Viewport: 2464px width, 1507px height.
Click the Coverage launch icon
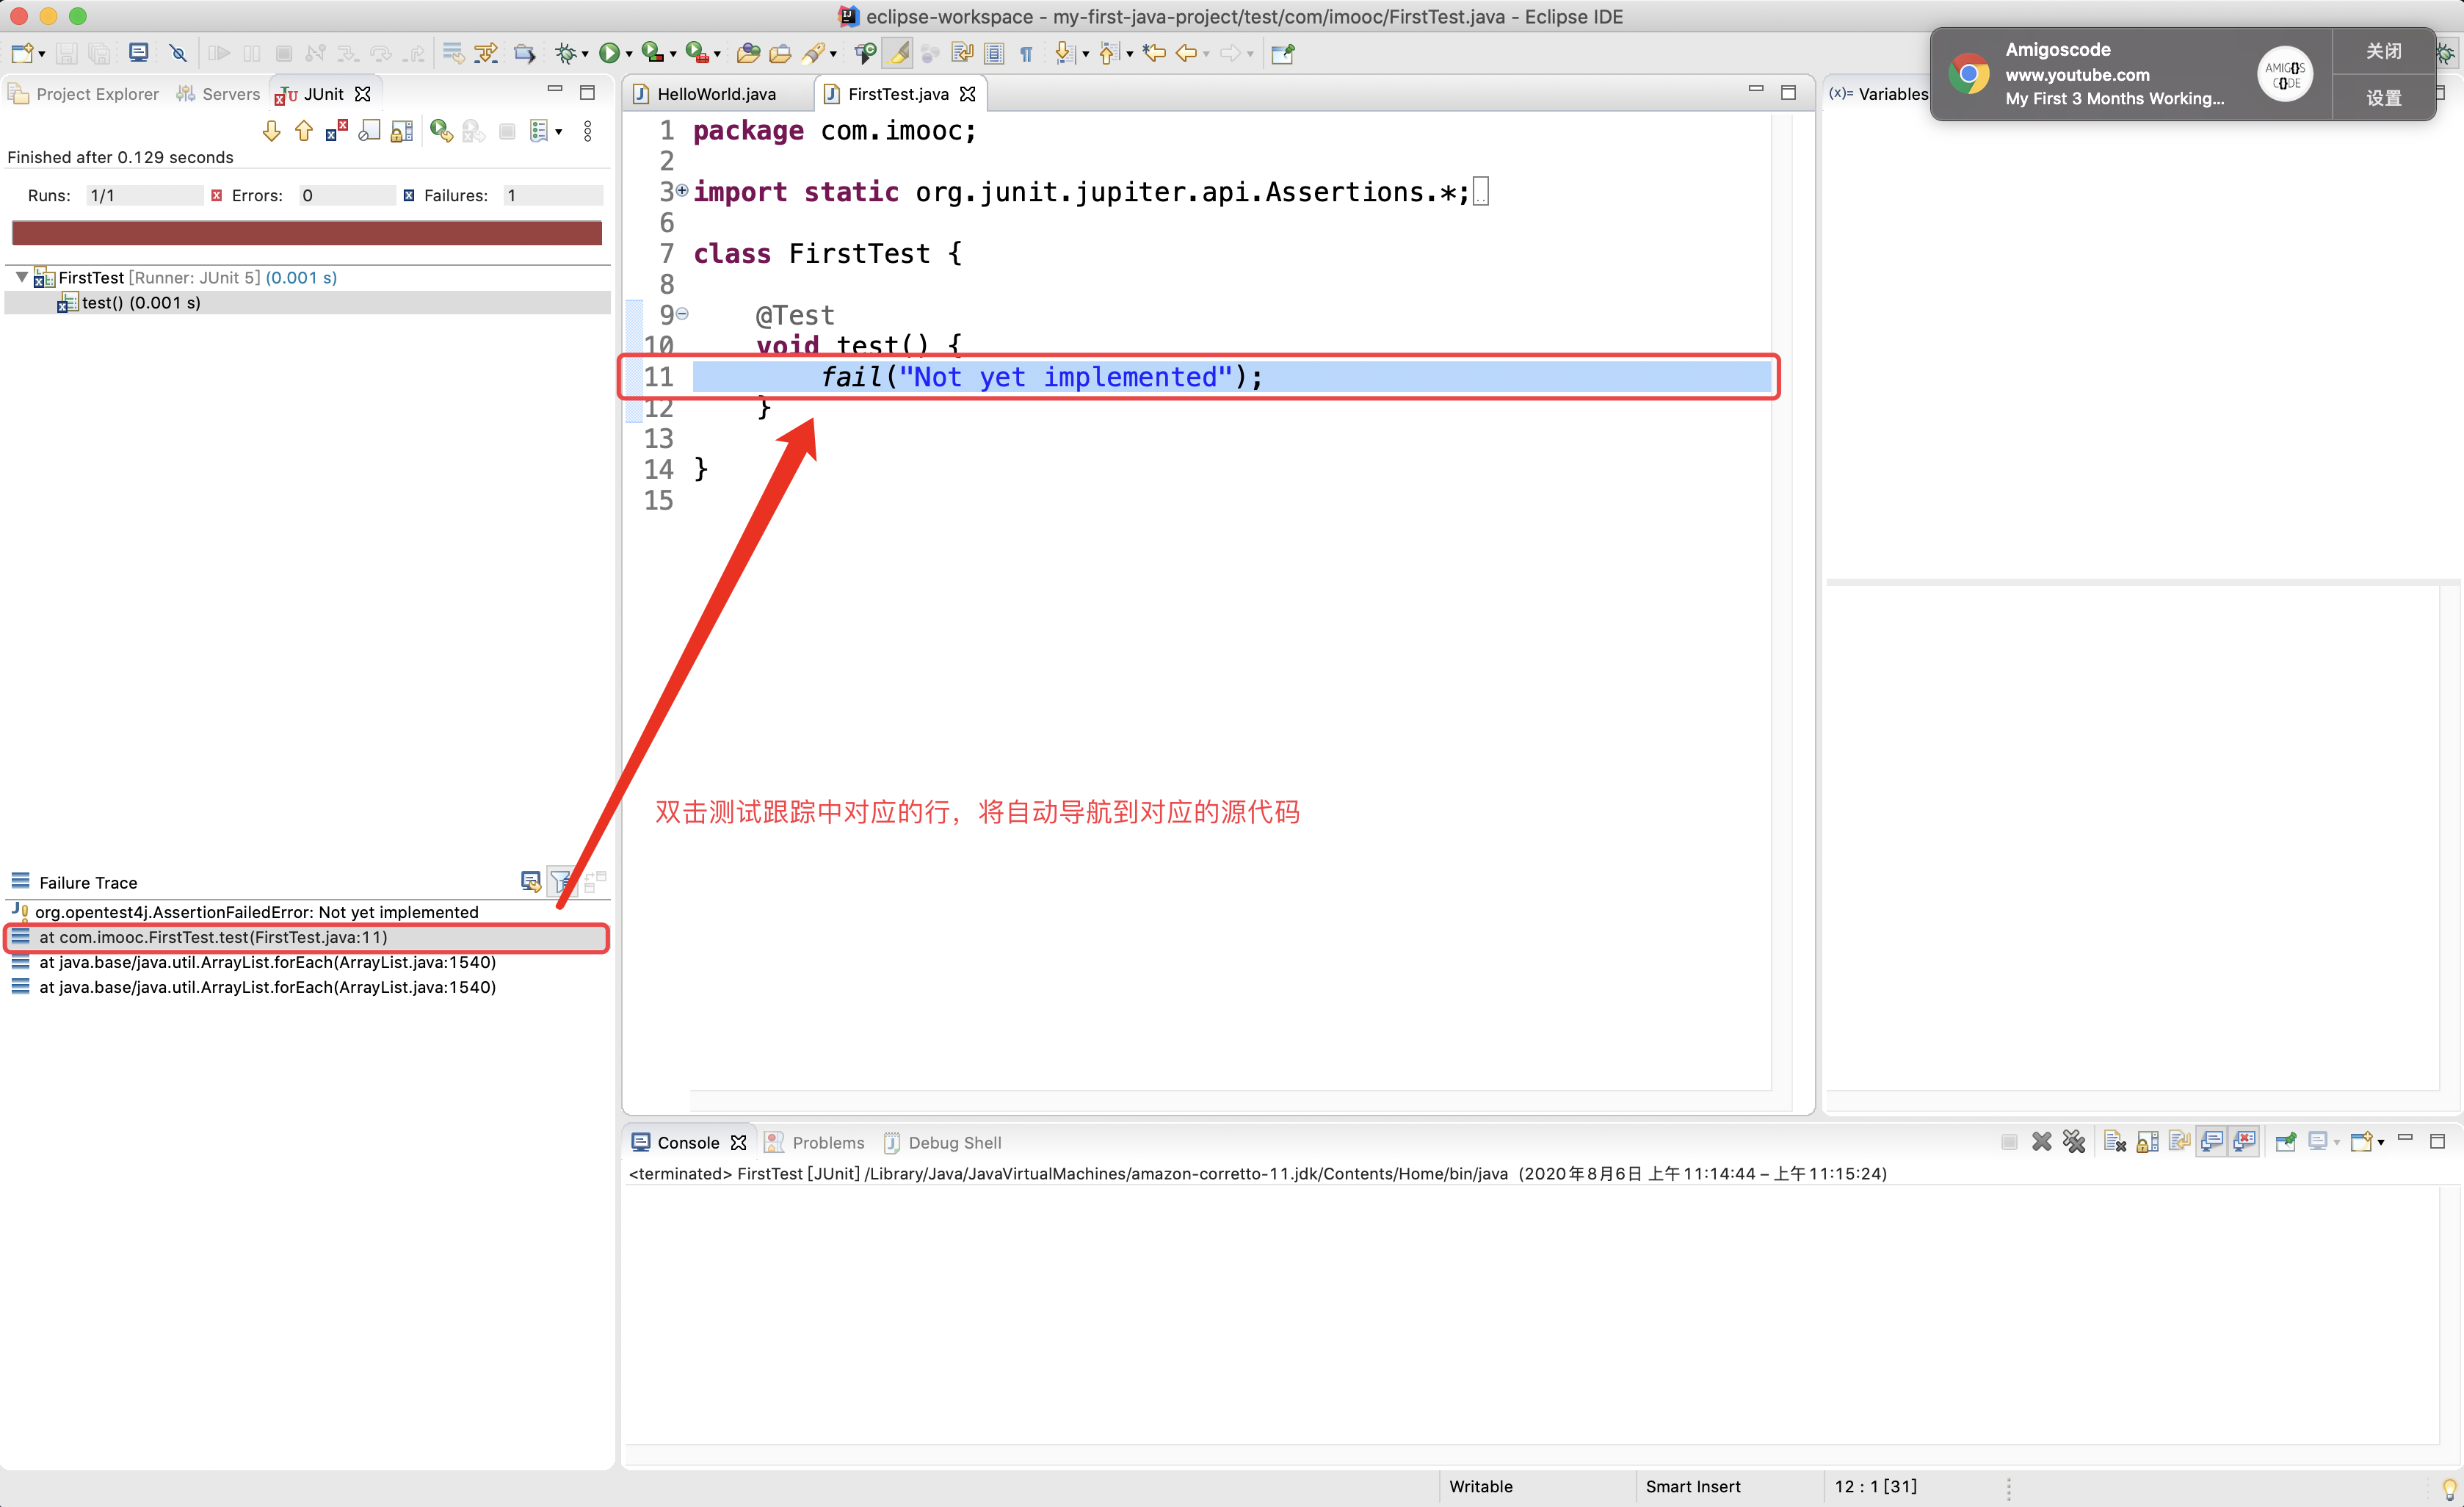(652, 53)
